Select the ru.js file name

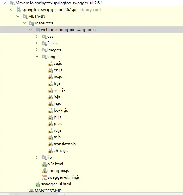[58, 130]
